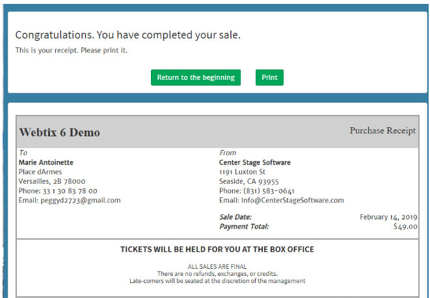Viewport: 430px width, 298px height.
Task: Click the email peggyd2723@gmail.com
Action: coord(81,201)
